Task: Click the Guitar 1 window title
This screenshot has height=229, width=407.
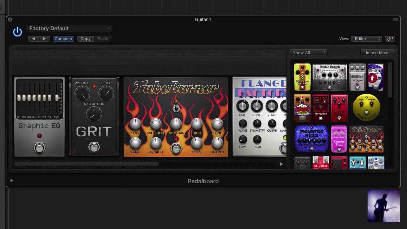Action: (203, 19)
